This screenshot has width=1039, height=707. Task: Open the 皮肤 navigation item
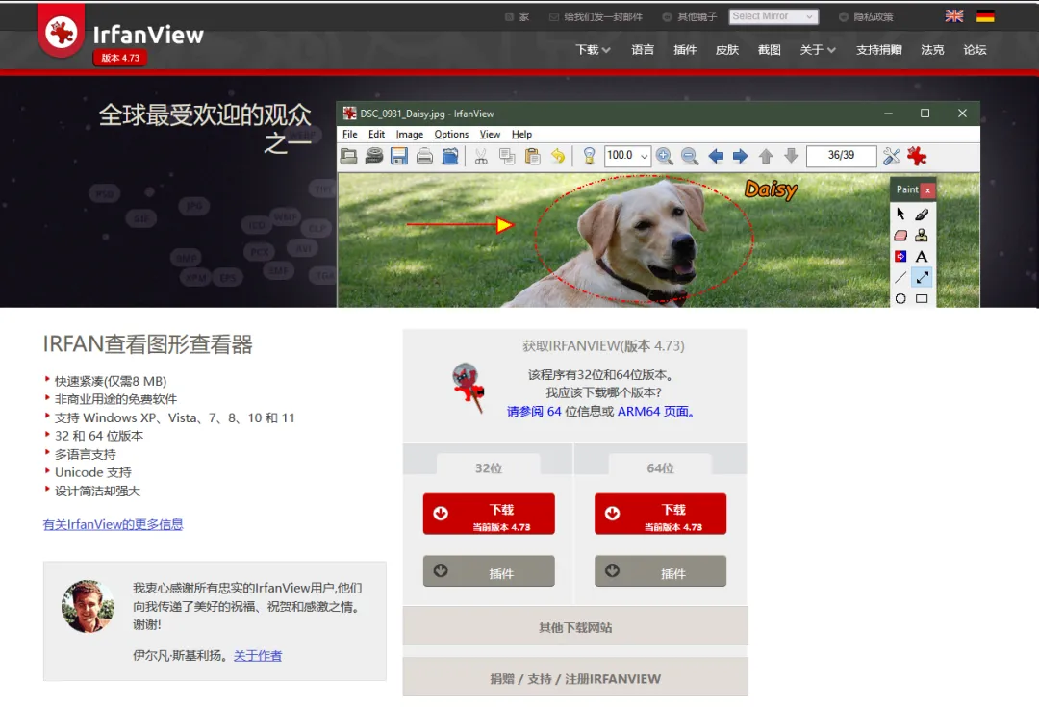[x=727, y=50]
